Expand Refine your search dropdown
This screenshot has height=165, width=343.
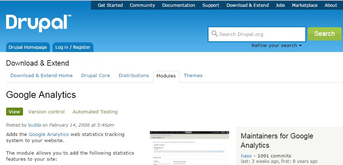[x=276, y=46]
